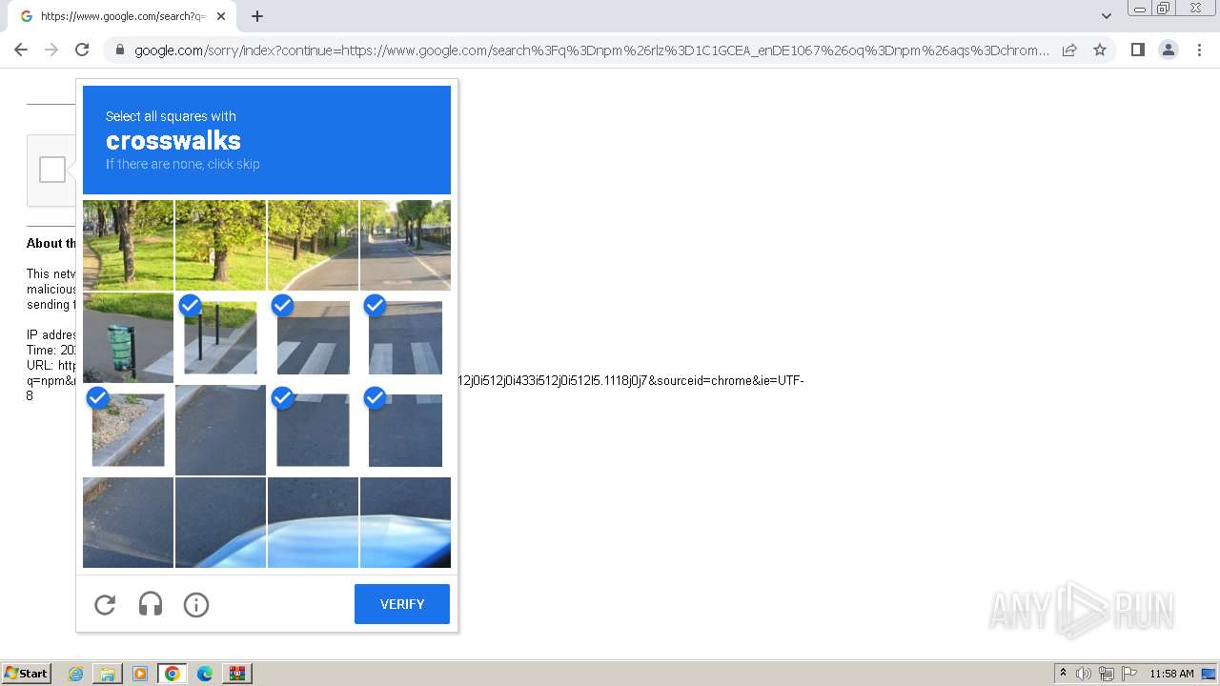Select top-right tile showing road and fence
The image size is (1220, 686).
click(x=405, y=245)
